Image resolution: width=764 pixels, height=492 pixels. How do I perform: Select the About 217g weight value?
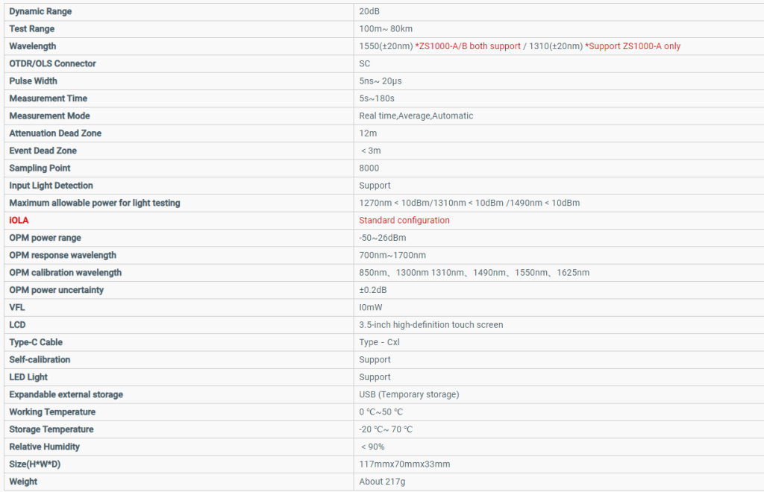[381, 482]
